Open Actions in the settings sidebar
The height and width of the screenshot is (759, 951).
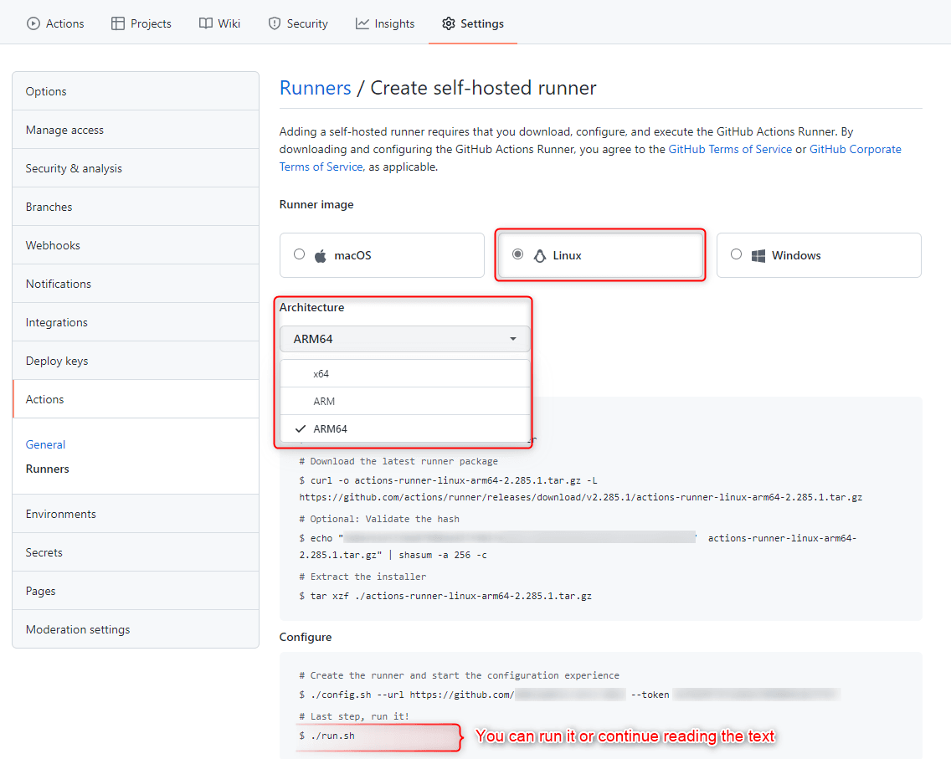coord(136,399)
